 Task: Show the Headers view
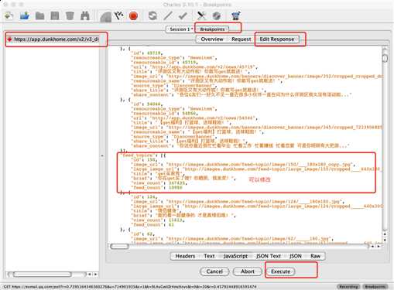coord(185,256)
